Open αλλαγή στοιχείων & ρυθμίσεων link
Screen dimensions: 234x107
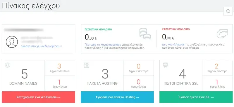click(x=41, y=46)
